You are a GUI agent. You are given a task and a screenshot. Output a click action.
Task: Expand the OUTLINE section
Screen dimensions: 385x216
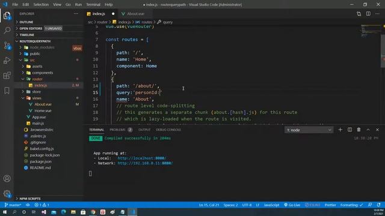click(49, 22)
